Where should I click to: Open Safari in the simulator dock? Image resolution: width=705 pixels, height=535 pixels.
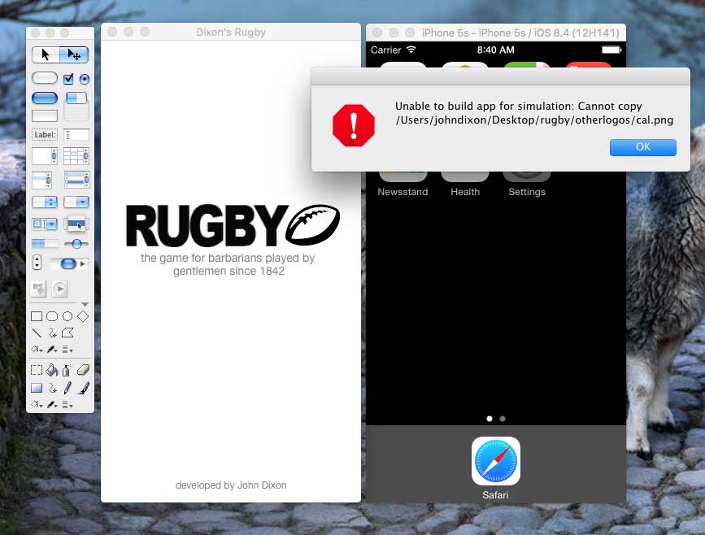pyautogui.click(x=495, y=461)
